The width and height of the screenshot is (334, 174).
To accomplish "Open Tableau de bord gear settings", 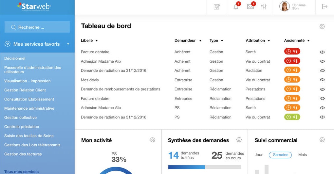I will [322, 26].
